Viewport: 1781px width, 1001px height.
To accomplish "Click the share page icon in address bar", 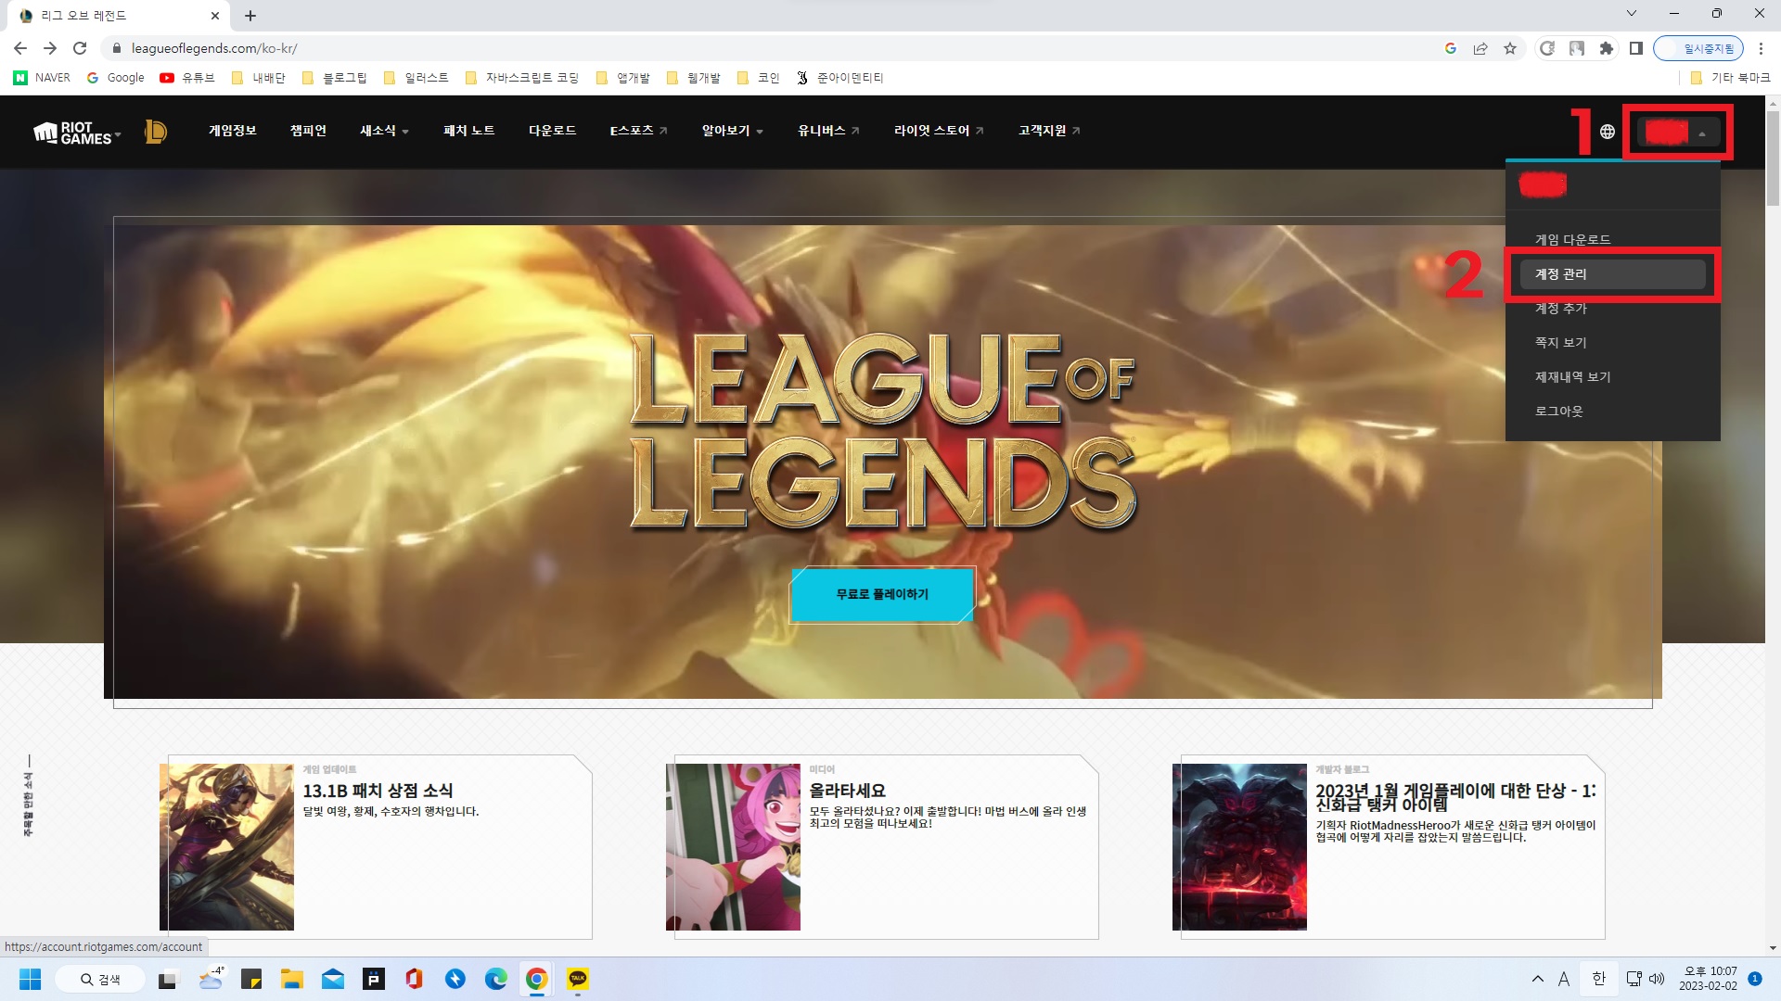I will coord(1480,48).
